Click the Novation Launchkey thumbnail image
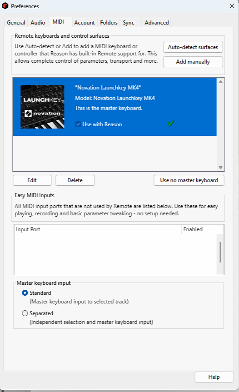Viewport: 239px width, 392px height. coord(42,107)
